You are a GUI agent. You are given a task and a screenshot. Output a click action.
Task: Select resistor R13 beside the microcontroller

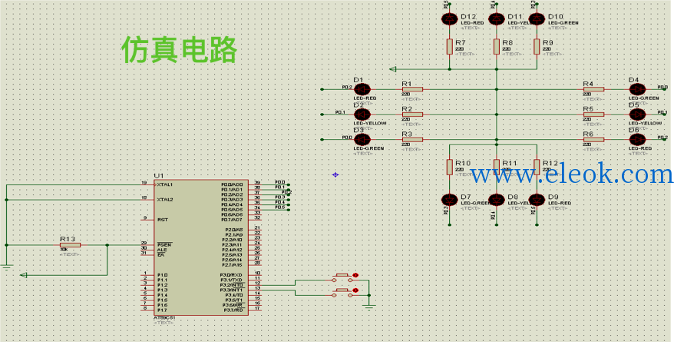pos(70,245)
